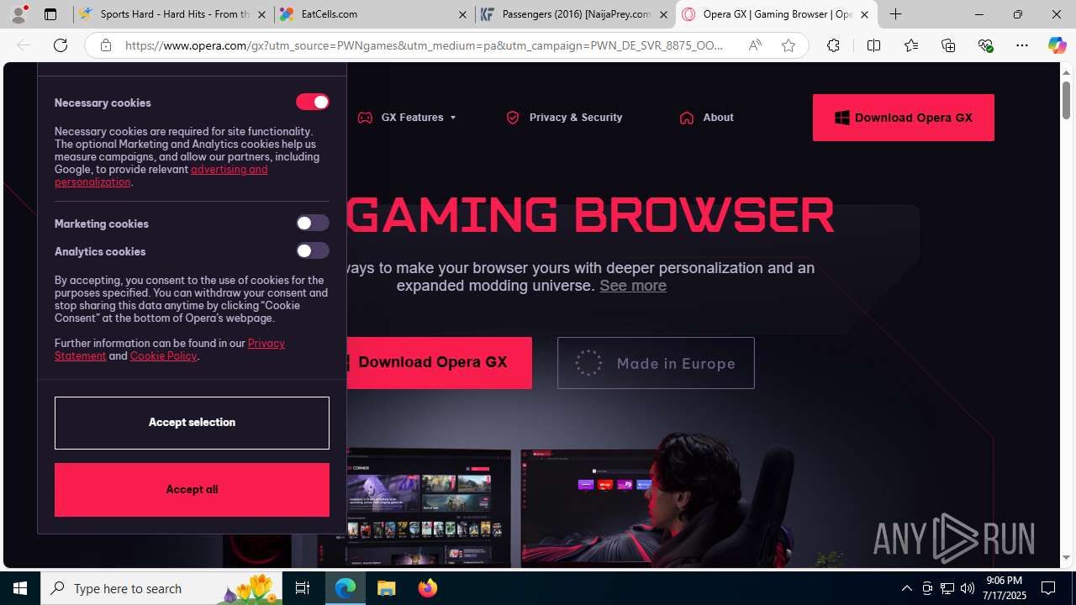Close the Passengers (2016) tab
This screenshot has height=605, width=1076.
pyautogui.click(x=663, y=14)
